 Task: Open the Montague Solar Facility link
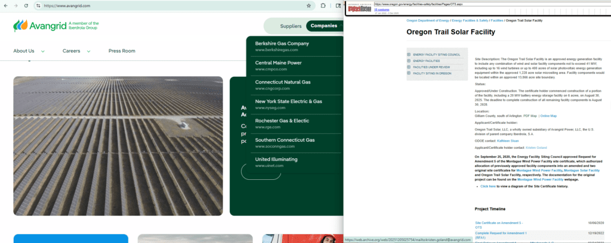[581, 170]
